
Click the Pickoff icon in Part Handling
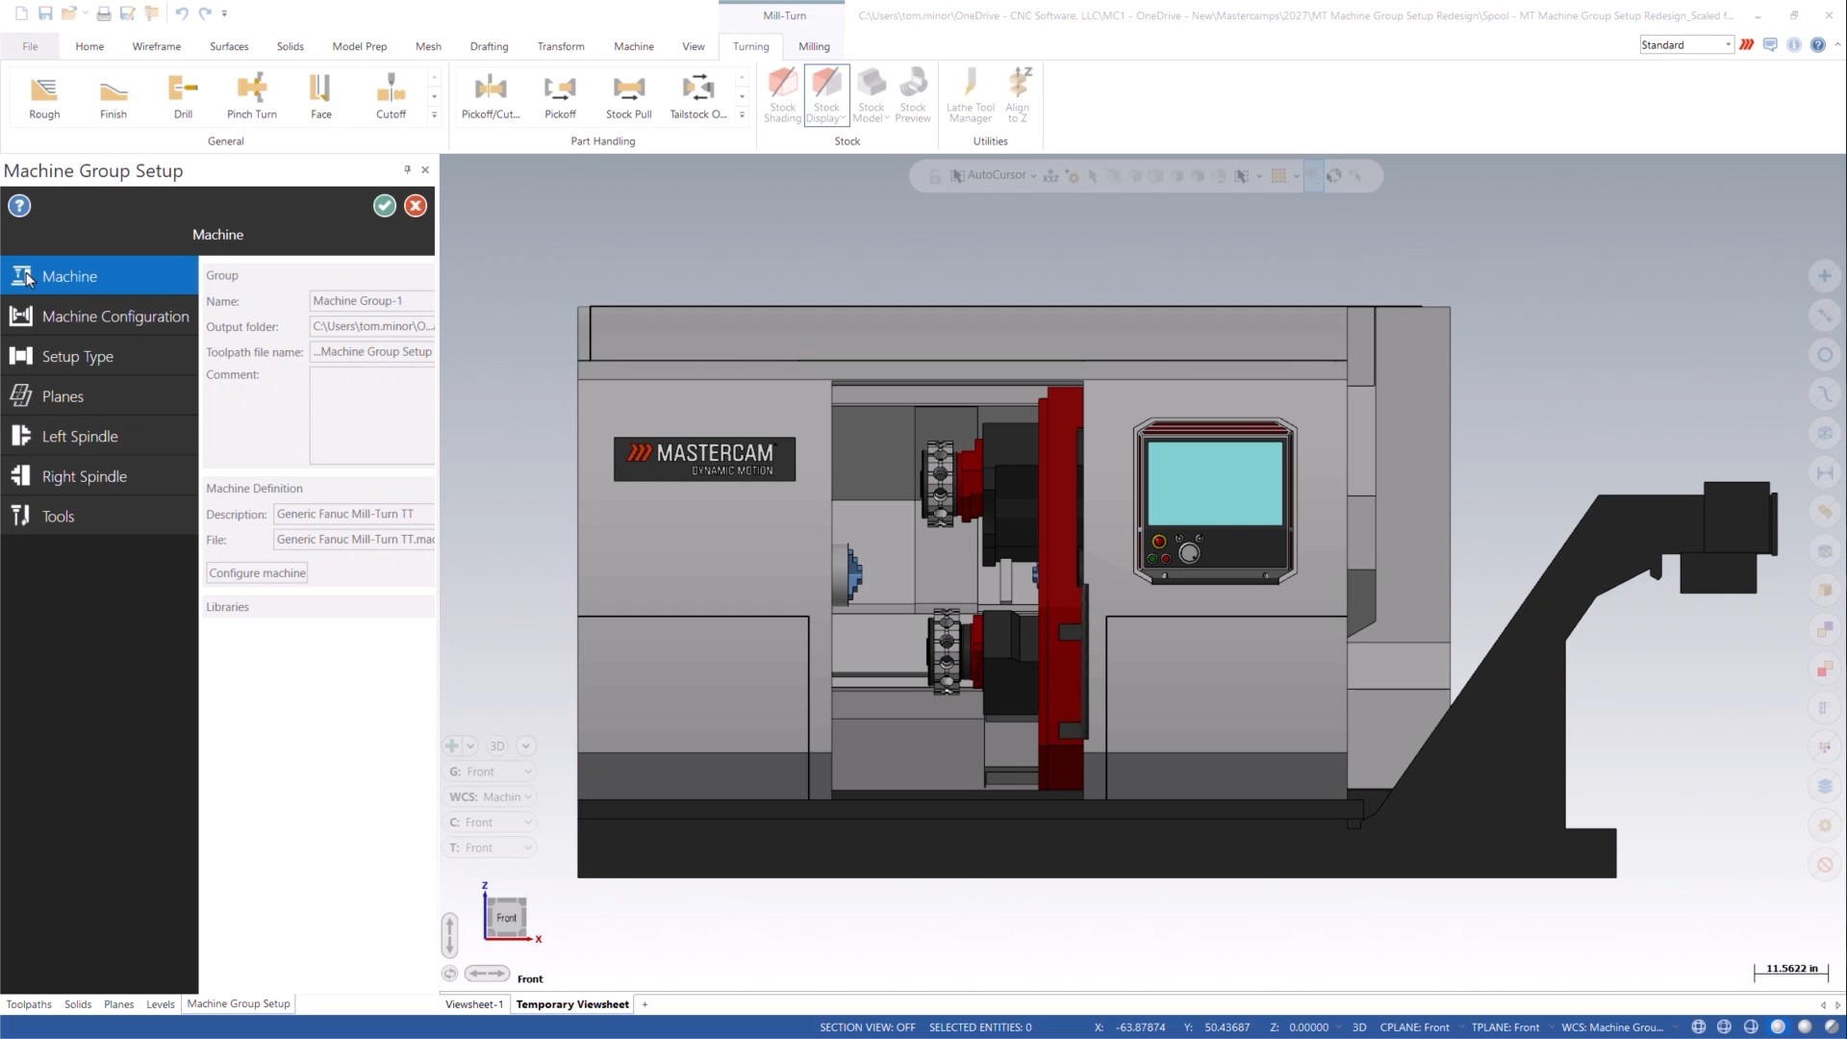(x=560, y=97)
